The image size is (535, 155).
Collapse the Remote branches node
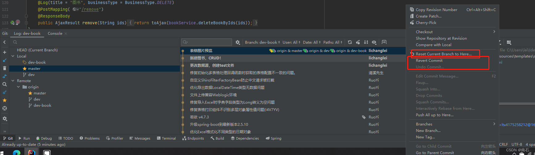[x=13, y=81]
